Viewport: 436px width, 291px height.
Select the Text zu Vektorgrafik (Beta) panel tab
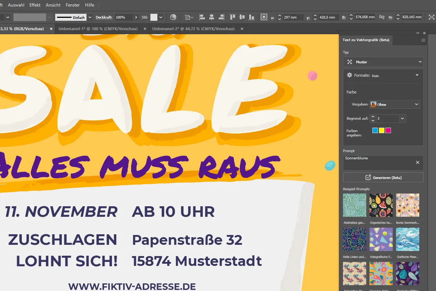click(x=366, y=40)
